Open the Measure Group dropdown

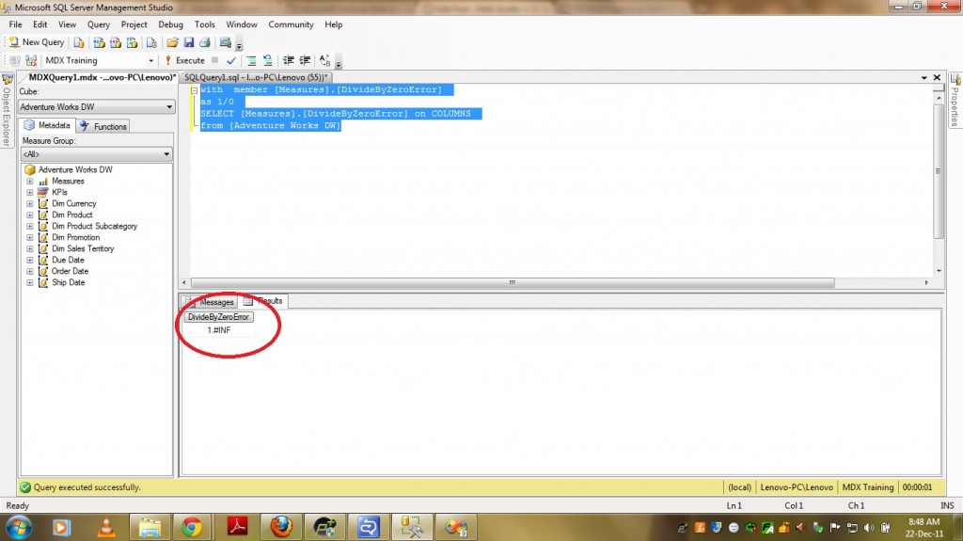pyautogui.click(x=97, y=154)
